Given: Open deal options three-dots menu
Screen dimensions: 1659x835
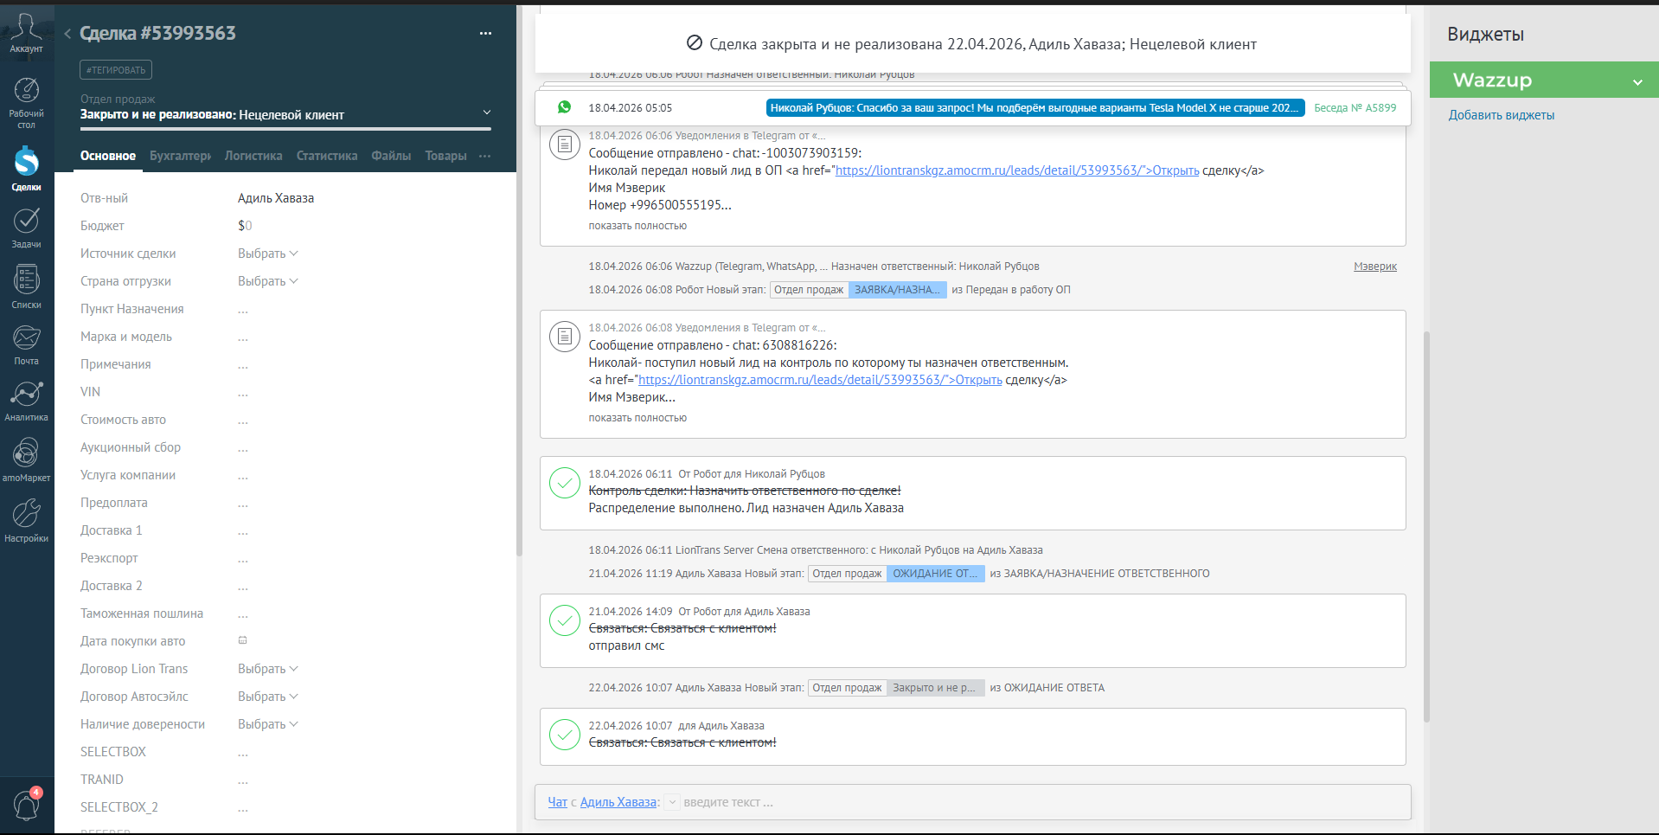Looking at the screenshot, I should (x=485, y=33).
